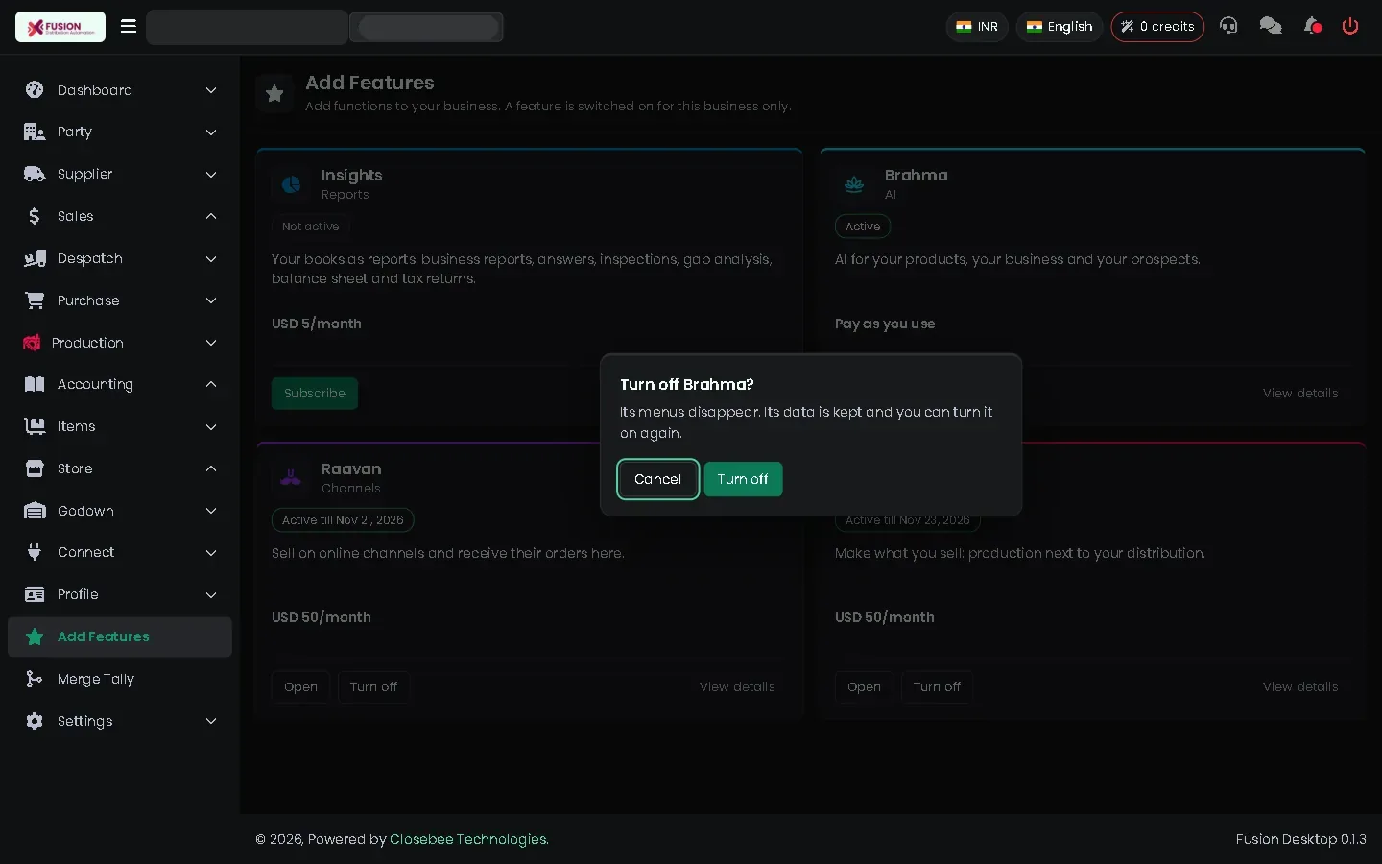Viewport: 1382px width, 864px height.
Task: Click the 'USD 5/month' price text
Action: pyautogui.click(x=317, y=324)
